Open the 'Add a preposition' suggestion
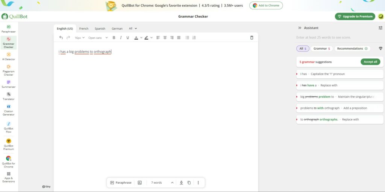 click(340, 108)
